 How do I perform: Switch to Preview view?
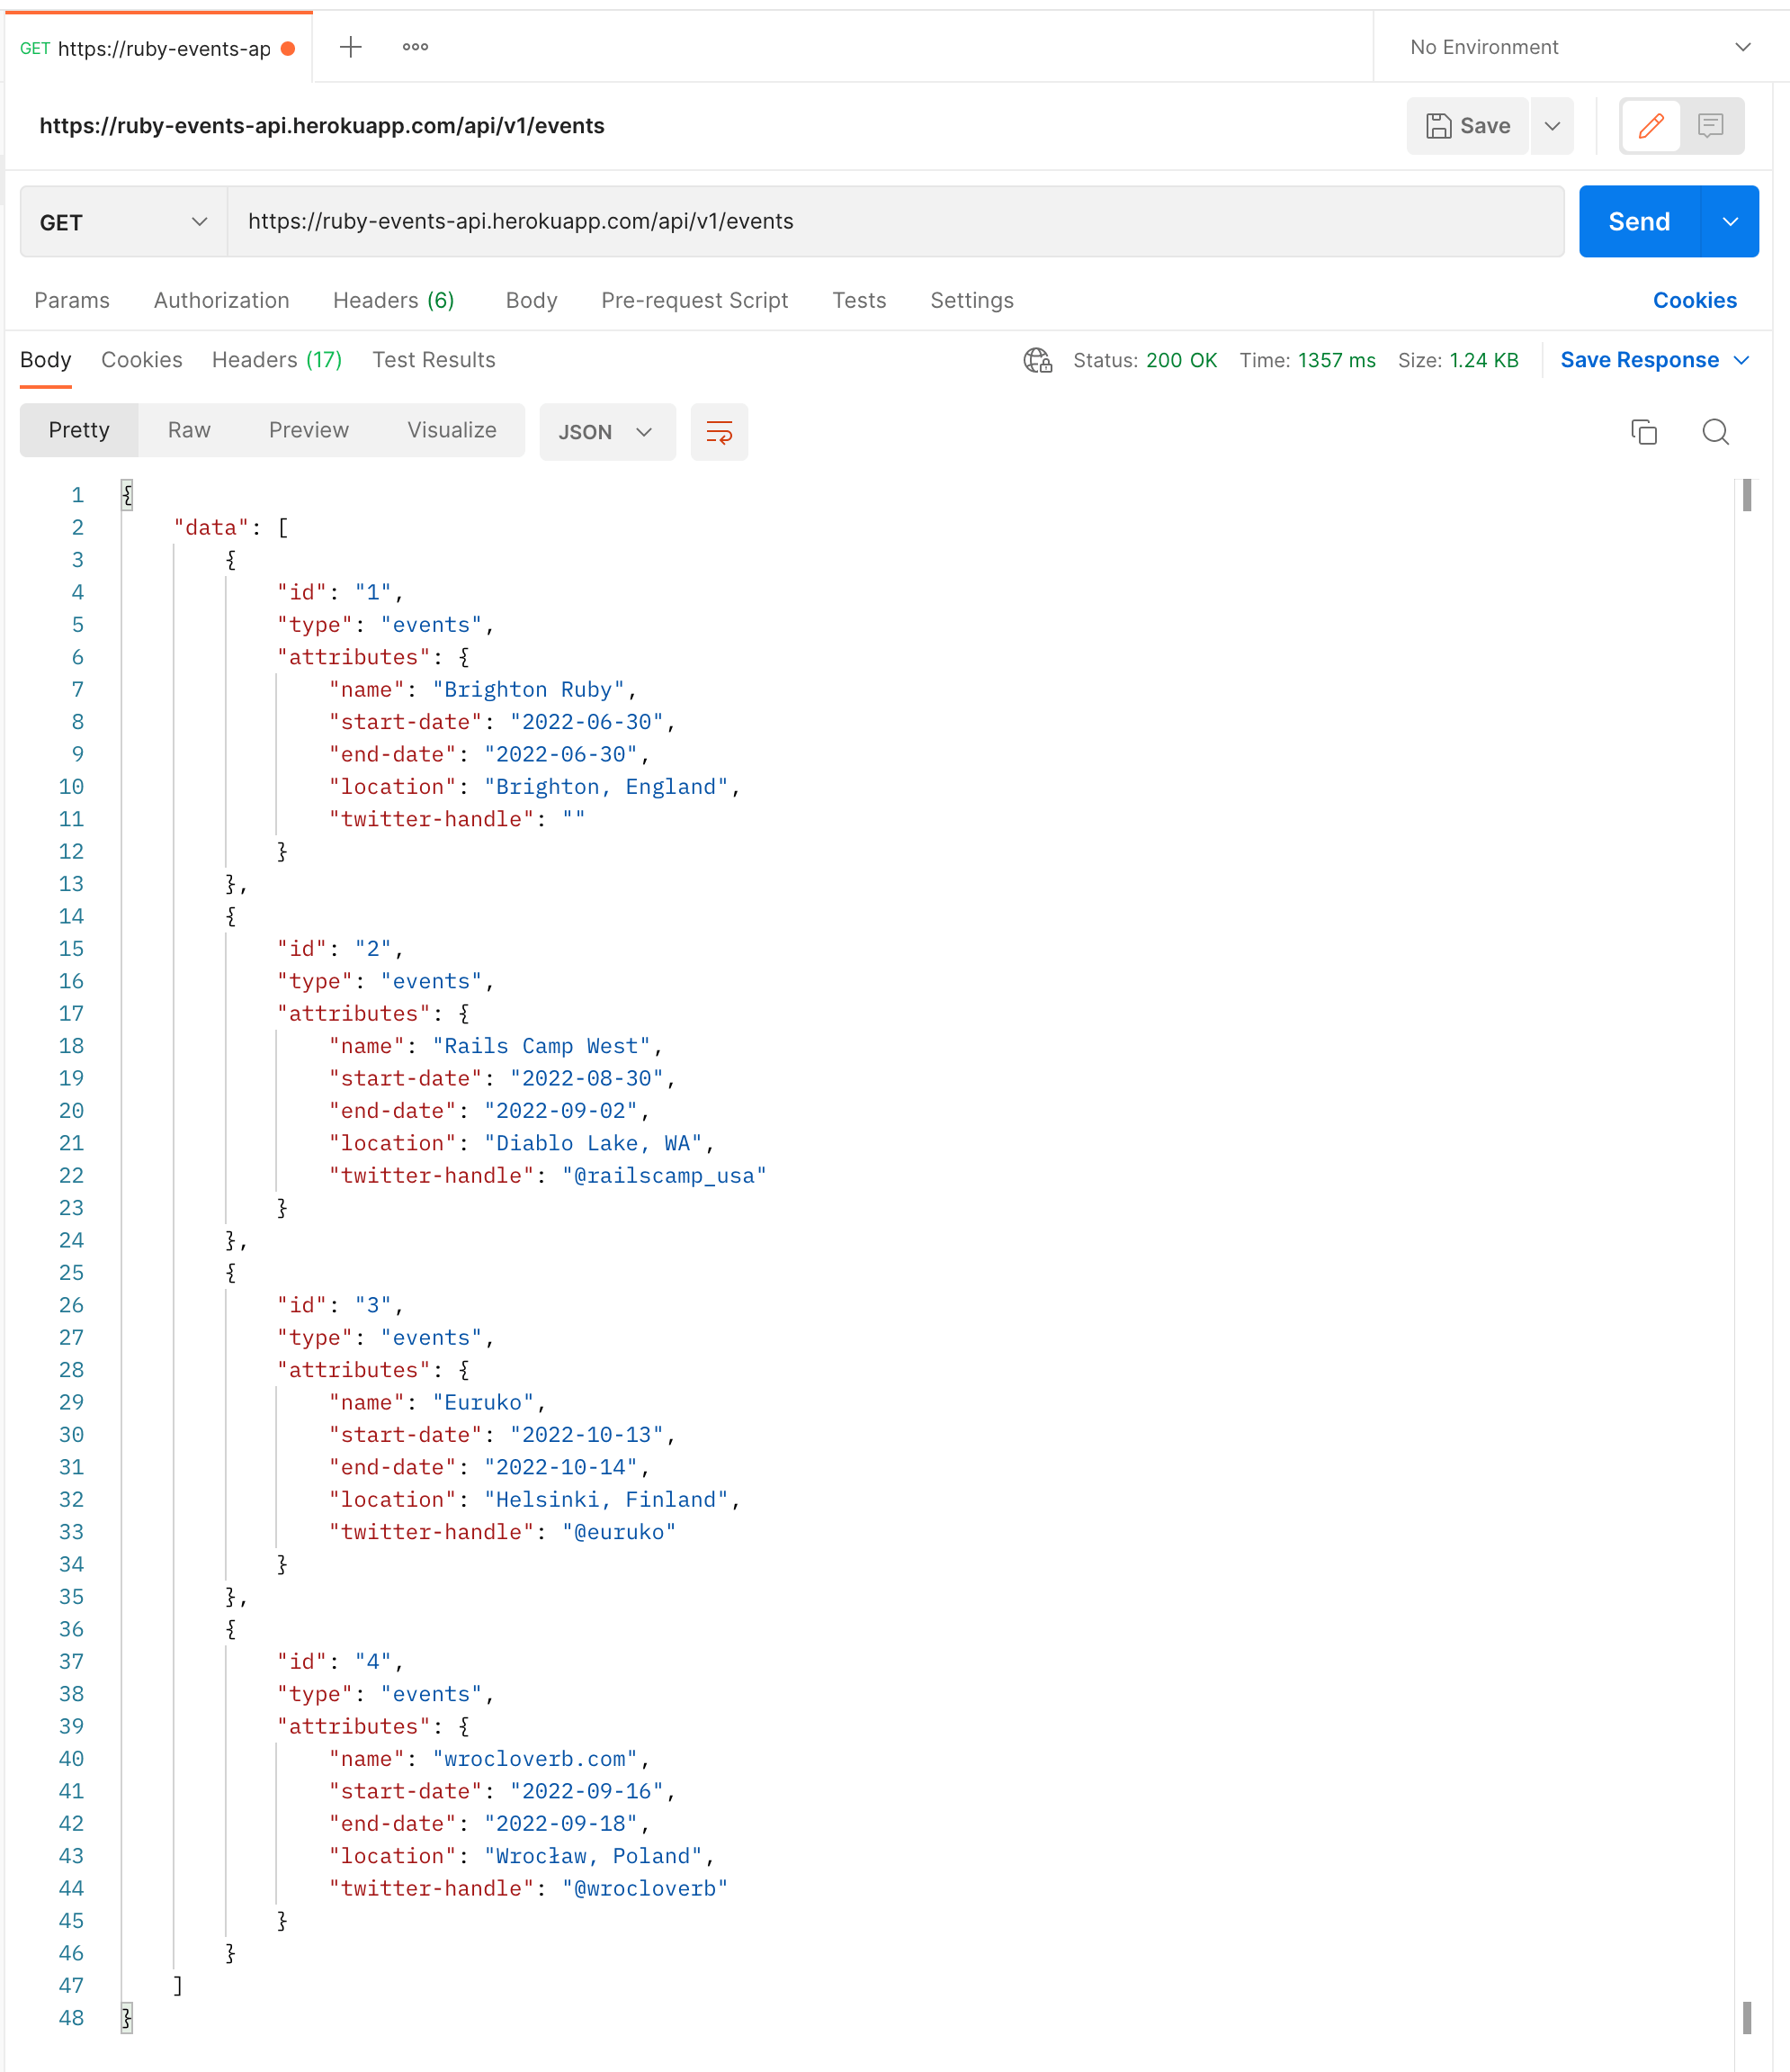pos(309,430)
